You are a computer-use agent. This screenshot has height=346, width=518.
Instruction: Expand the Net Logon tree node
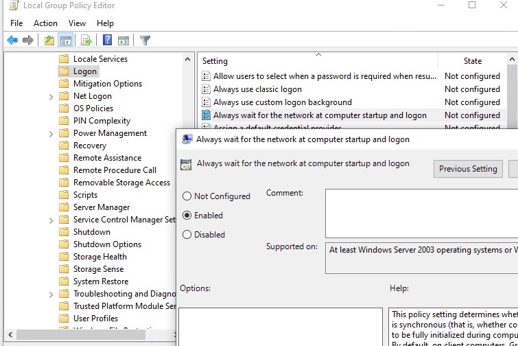(51, 97)
